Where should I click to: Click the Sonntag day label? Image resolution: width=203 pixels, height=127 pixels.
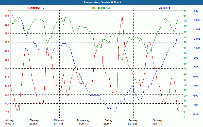(x=157, y=120)
